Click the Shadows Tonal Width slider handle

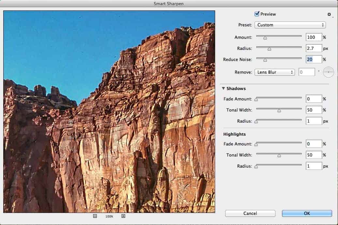279,110
